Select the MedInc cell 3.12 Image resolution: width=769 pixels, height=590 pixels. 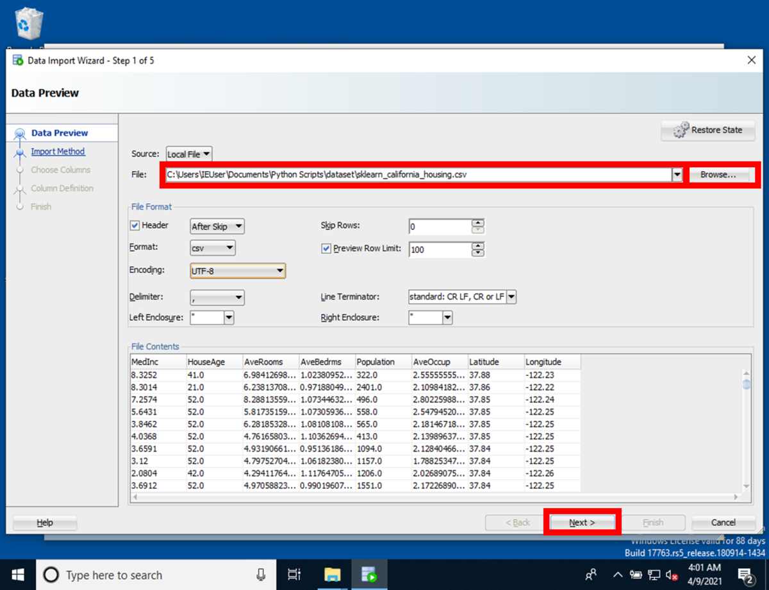coord(158,461)
